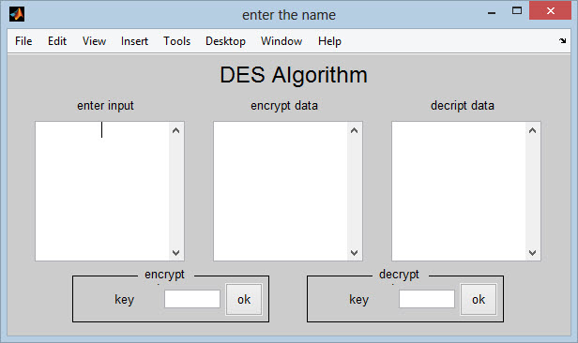This screenshot has height=343, width=578.
Task: Click inside the encrypt data text box
Action: pyautogui.click(x=281, y=191)
